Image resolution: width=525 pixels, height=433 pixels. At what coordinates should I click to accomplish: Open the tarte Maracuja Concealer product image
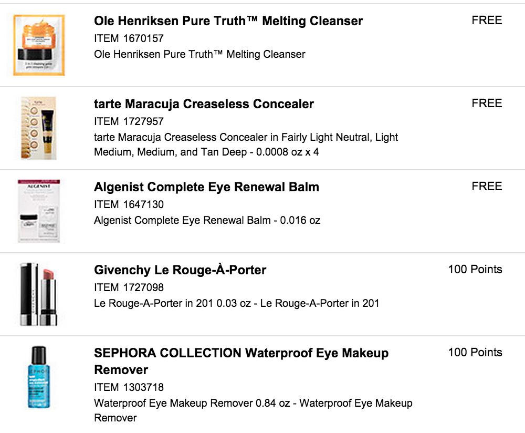pos(39,128)
